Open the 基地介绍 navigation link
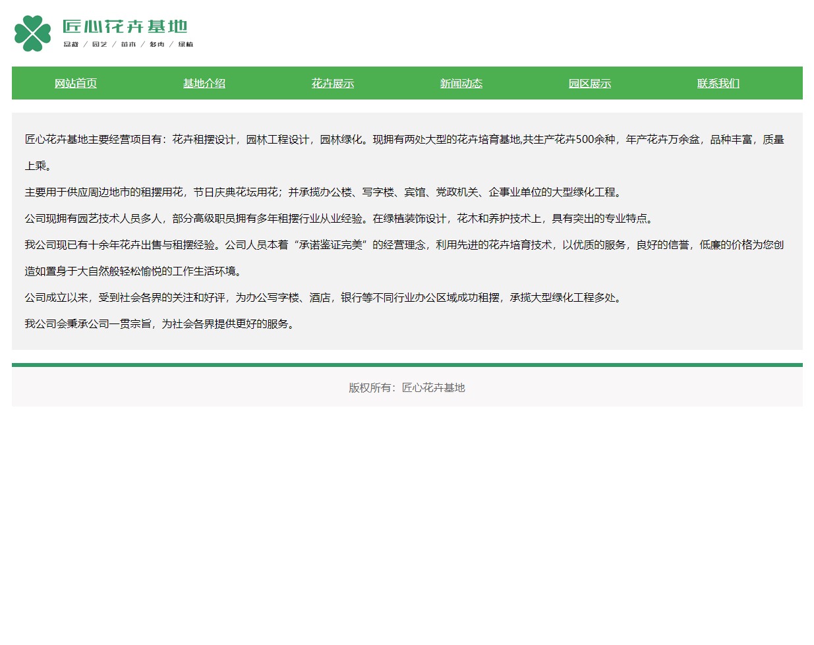 pos(204,83)
